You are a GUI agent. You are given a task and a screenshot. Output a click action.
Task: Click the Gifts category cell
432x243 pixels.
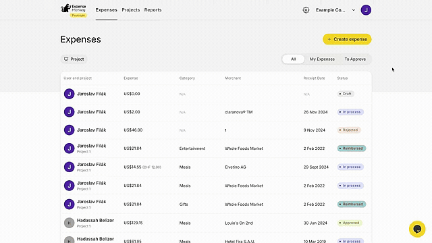[x=184, y=204]
